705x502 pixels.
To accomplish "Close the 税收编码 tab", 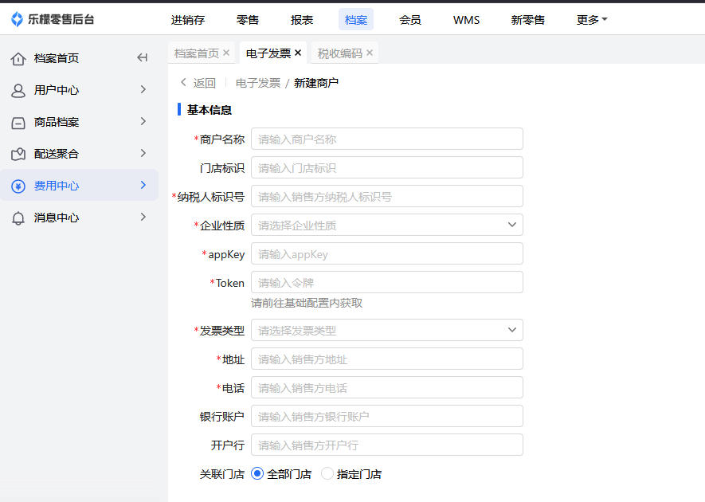I will (x=370, y=53).
